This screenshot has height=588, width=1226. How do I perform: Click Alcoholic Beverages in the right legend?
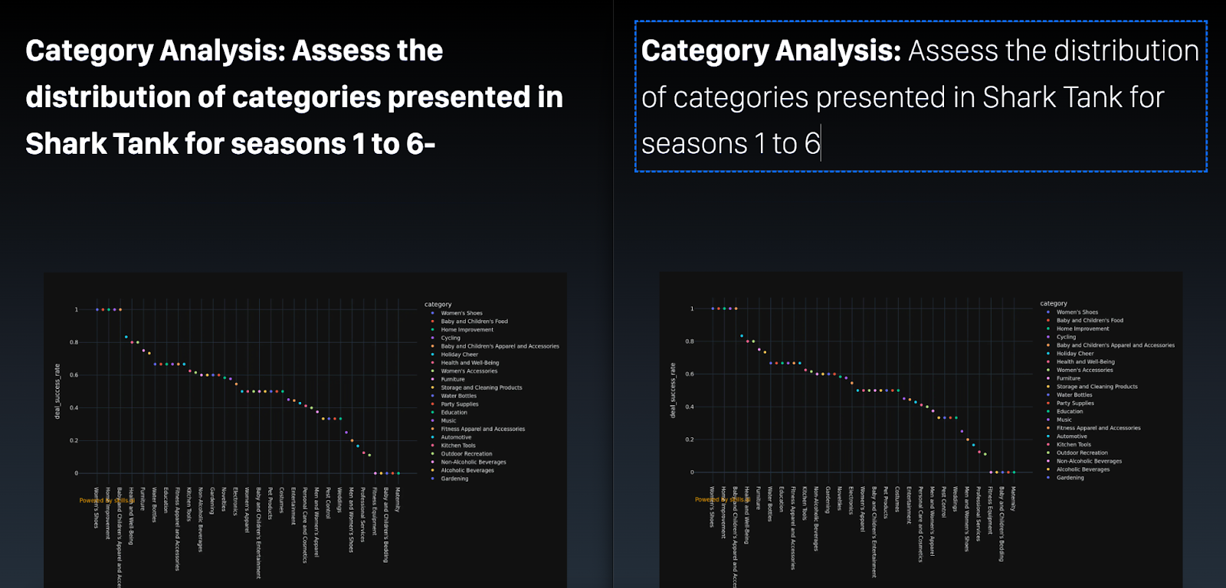point(1083,469)
